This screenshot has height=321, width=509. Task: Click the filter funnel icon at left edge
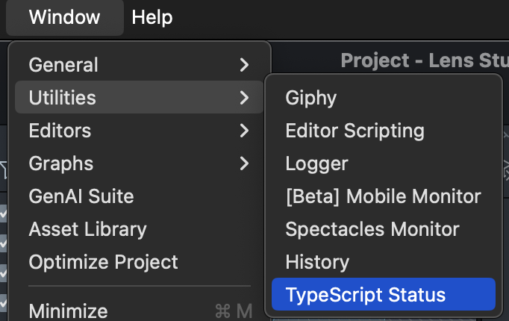pyautogui.click(x=3, y=170)
